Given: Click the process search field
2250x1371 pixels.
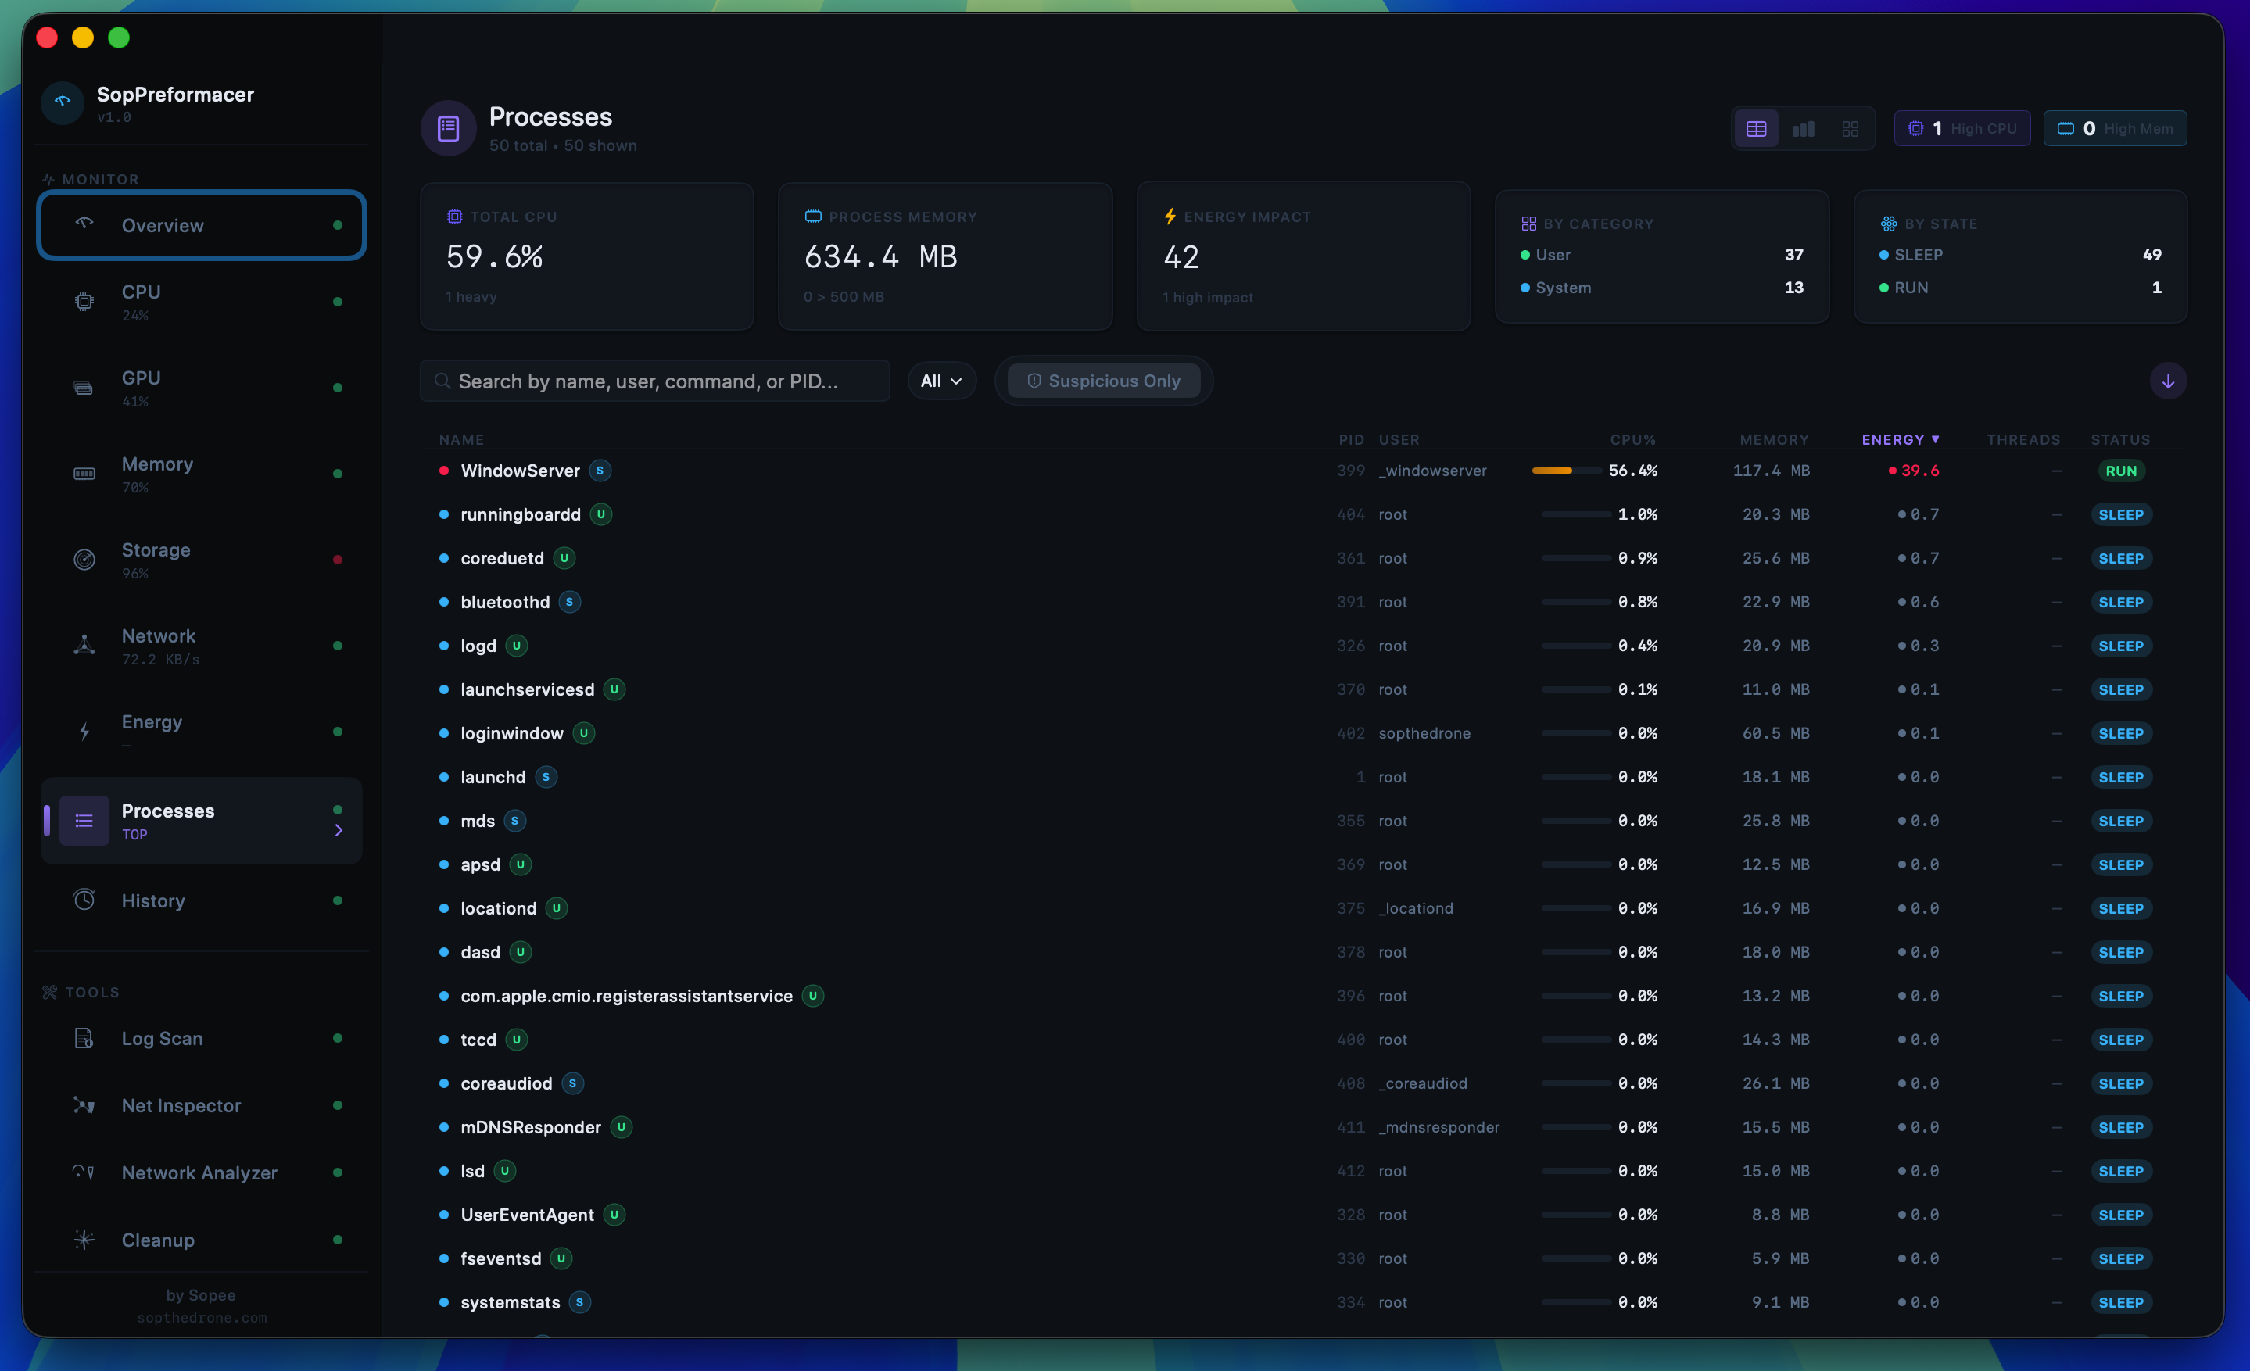Looking at the screenshot, I should [654, 381].
